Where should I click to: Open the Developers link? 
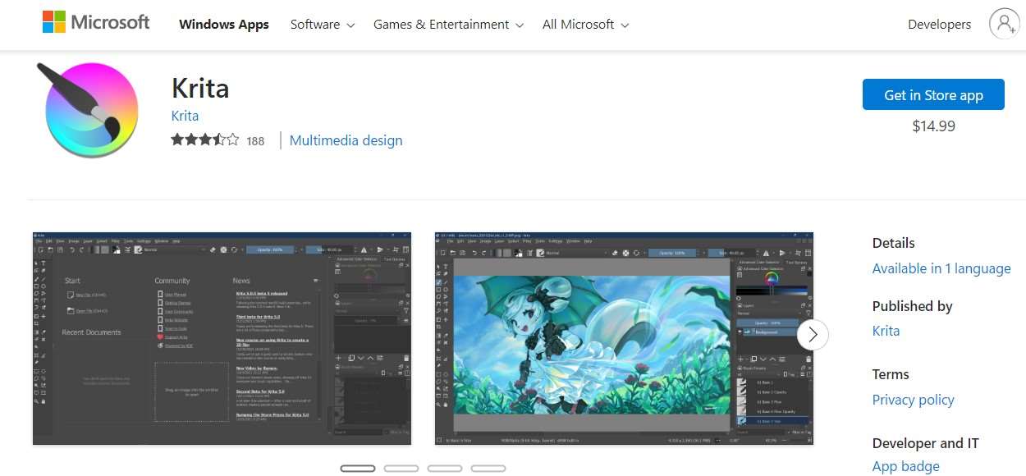939,25
